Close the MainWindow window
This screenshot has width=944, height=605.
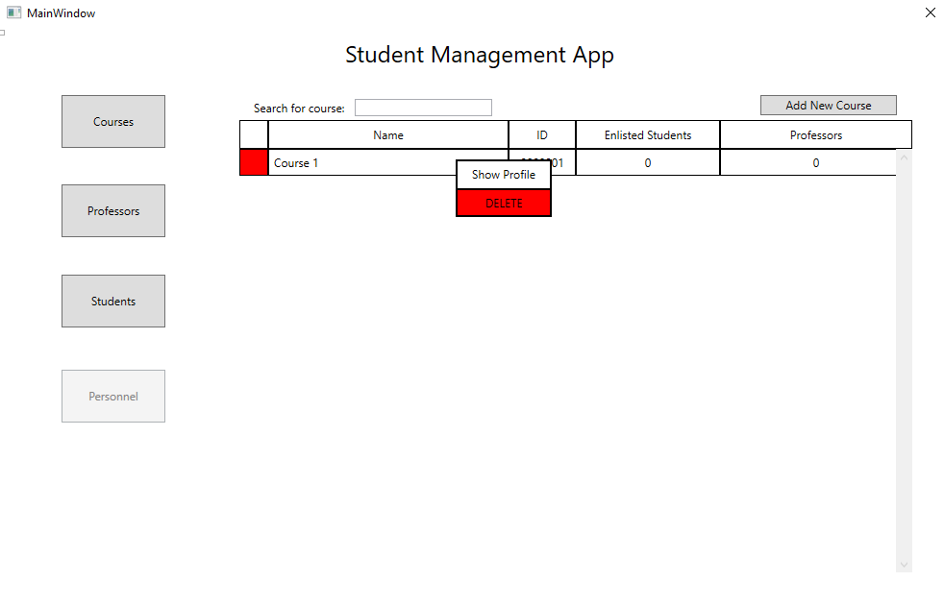point(930,13)
